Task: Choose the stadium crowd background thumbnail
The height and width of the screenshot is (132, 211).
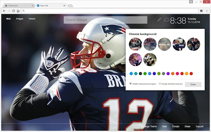Action: pyautogui.click(x=136, y=44)
